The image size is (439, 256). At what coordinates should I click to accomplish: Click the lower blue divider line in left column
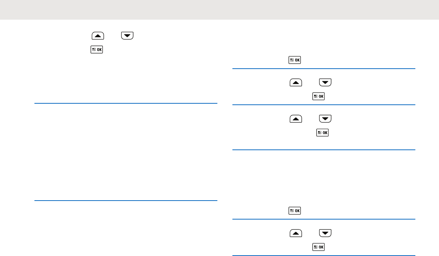(x=126, y=201)
